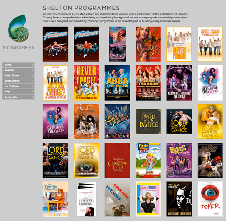Expand the Music Shows submenu arrow
The width and height of the screenshot is (226, 221).
coord(33,75)
